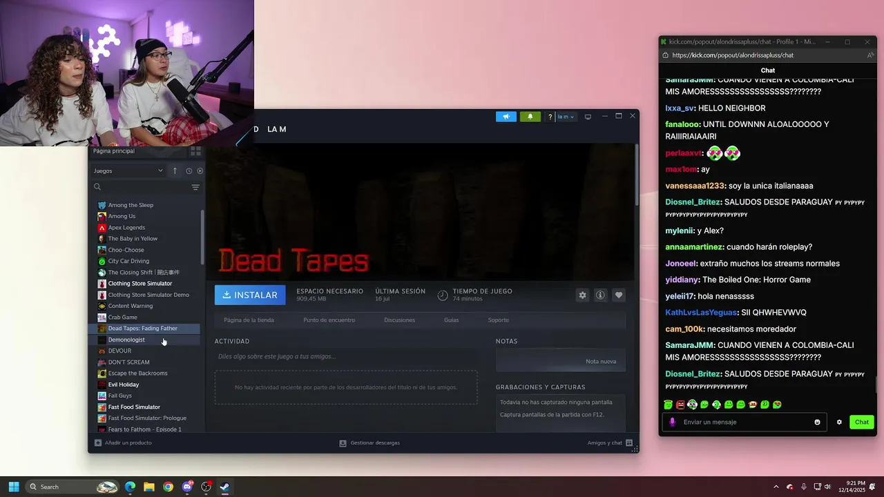The height and width of the screenshot is (497, 884).
Task: Open game settings gear for Dead Tapes
Action: click(x=582, y=295)
